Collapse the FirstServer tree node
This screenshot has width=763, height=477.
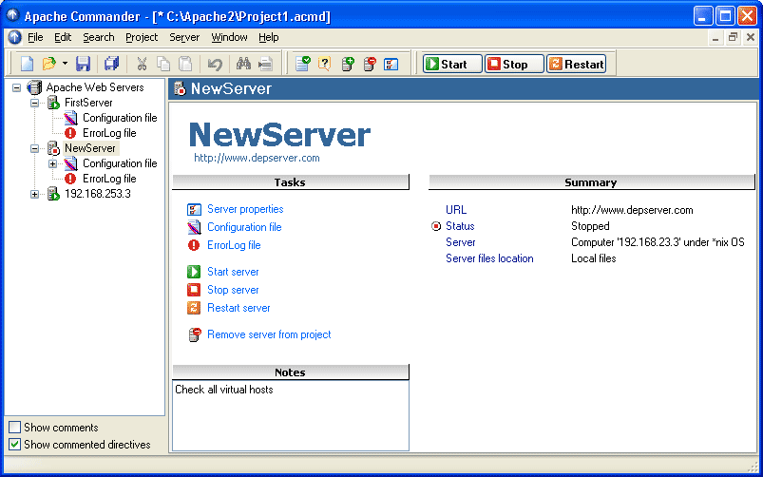pyautogui.click(x=34, y=103)
